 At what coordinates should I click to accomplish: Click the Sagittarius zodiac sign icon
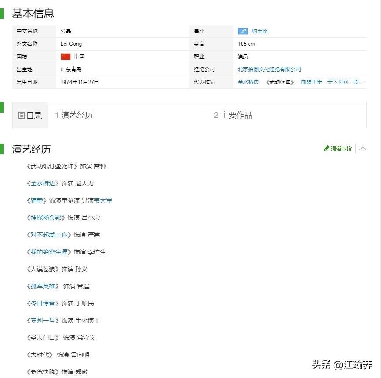(x=243, y=31)
